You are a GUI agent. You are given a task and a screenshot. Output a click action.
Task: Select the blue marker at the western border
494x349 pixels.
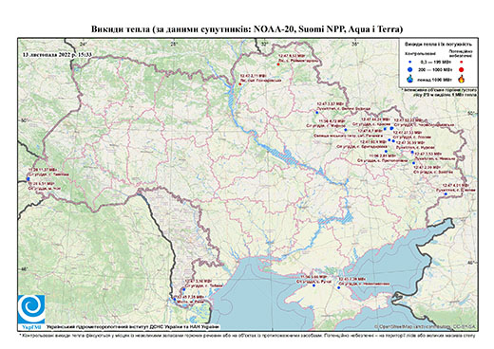pyautogui.click(x=28, y=179)
